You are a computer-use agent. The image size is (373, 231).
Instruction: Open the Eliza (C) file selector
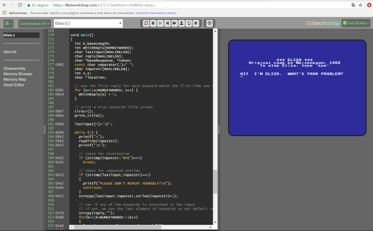click(x=88, y=23)
